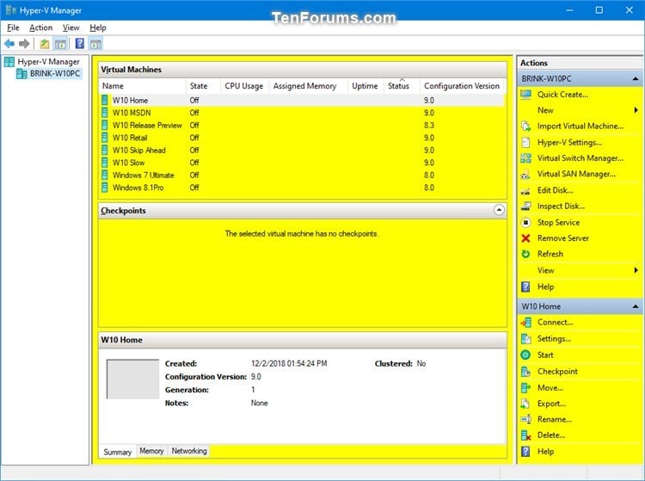Select the W10 Release Preview virtual machine
This screenshot has height=481, width=645.
pos(303,125)
